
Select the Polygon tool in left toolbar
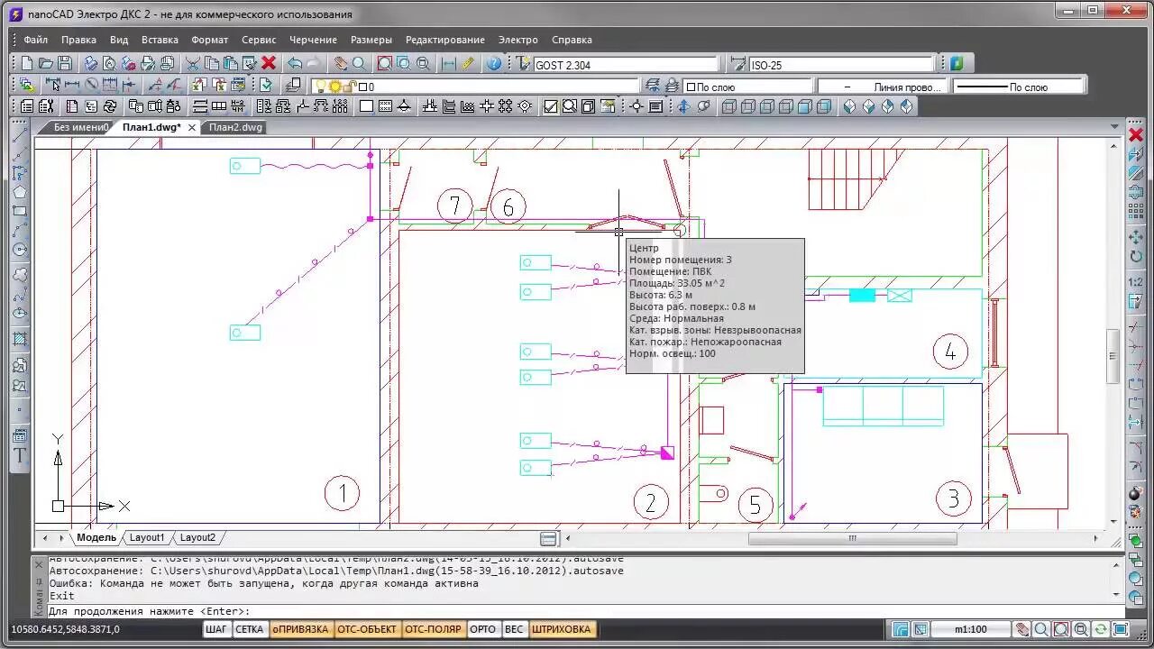point(20,192)
